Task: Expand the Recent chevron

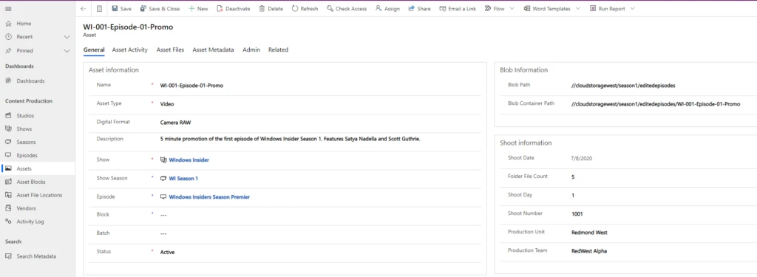Action: click(x=67, y=37)
